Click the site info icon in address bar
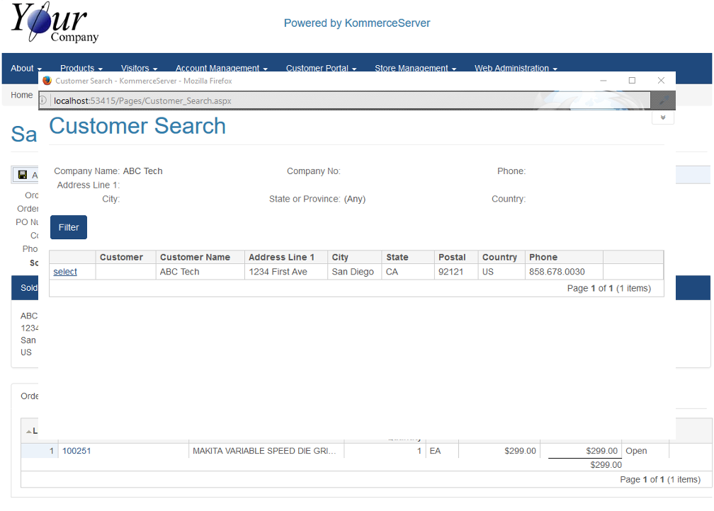The width and height of the screenshot is (714, 511). click(43, 101)
